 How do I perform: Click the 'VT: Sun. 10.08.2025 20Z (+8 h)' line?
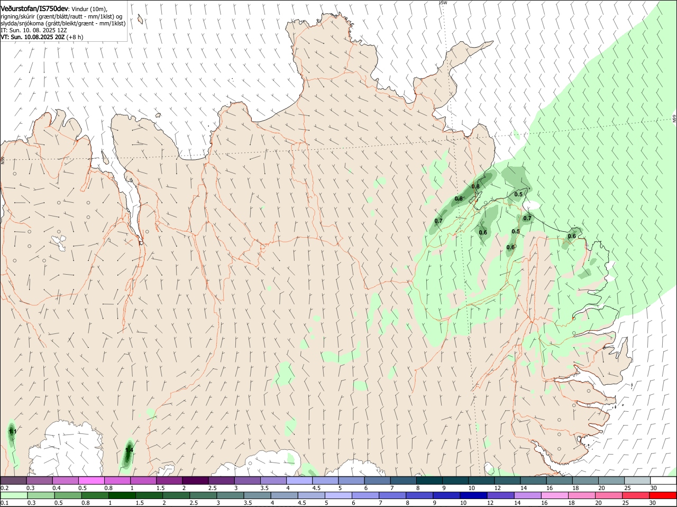(x=42, y=38)
